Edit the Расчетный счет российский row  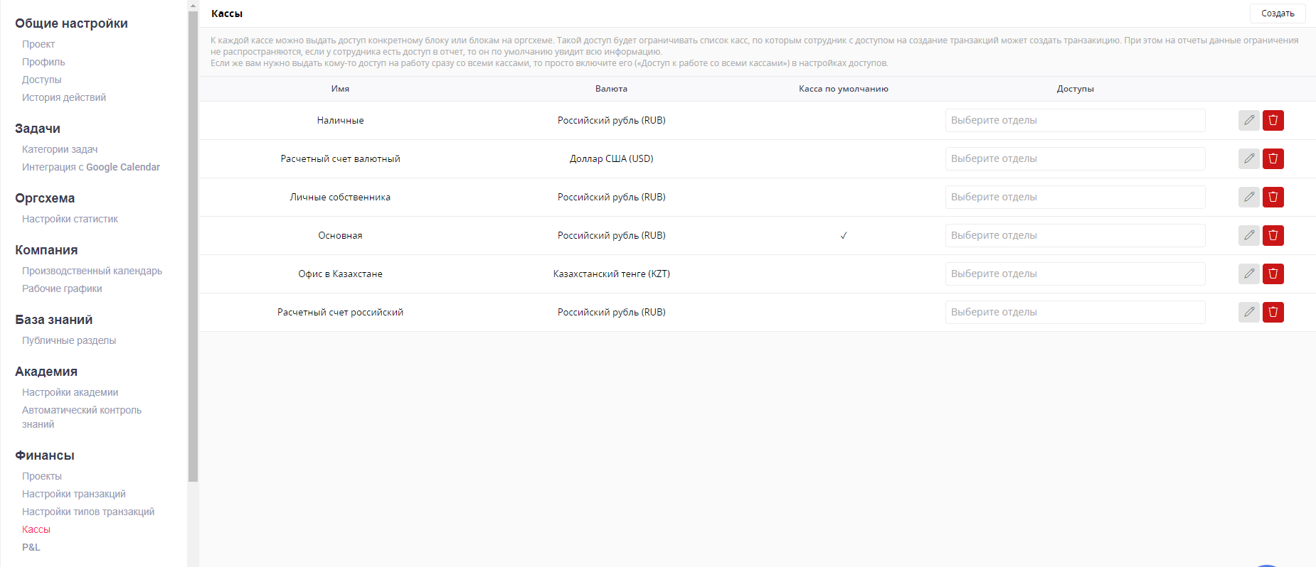(1248, 312)
